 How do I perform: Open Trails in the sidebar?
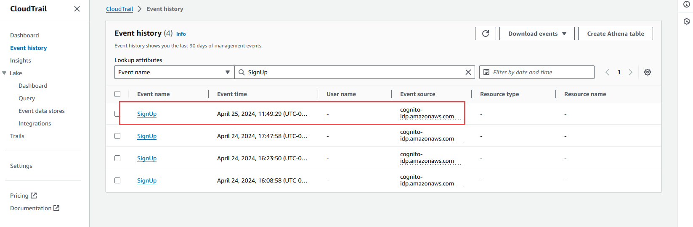point(17,136)
